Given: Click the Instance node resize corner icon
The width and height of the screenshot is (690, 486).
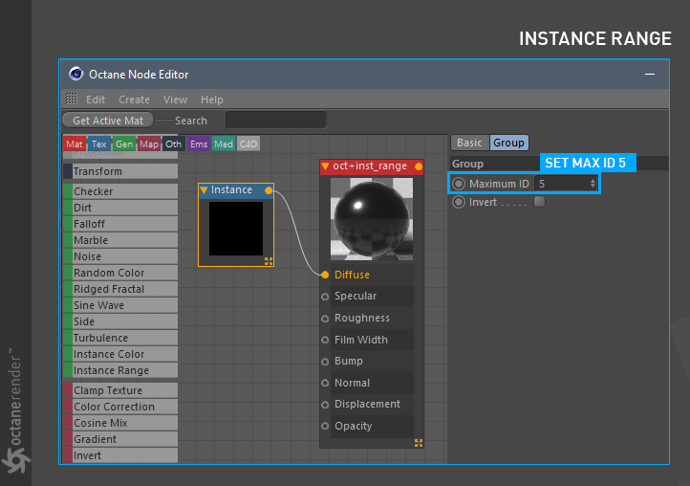Looking at the screenshot, I should (269, 260).
